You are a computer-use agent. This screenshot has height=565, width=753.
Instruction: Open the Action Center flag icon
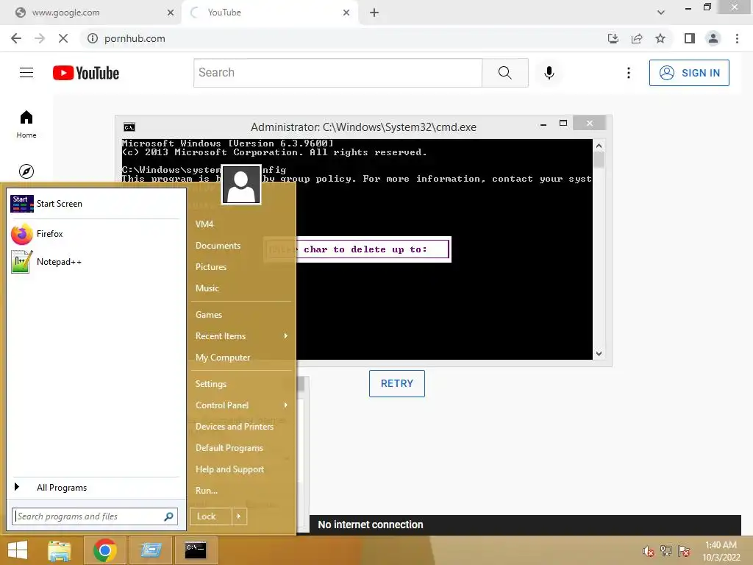[684, 551]
